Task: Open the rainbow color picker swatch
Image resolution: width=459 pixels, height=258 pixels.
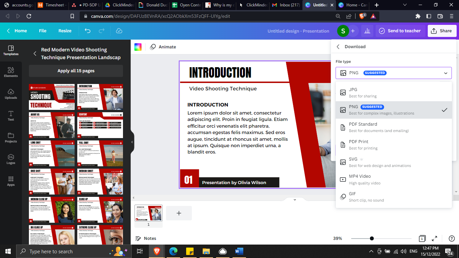Action: 138,47
